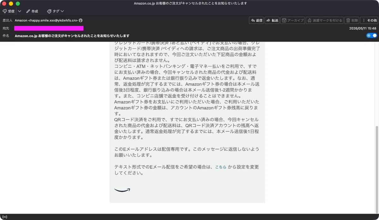The width and height of the screenshot is (379, 220).
Task: Click the 差出人 label
Action: 7,20
